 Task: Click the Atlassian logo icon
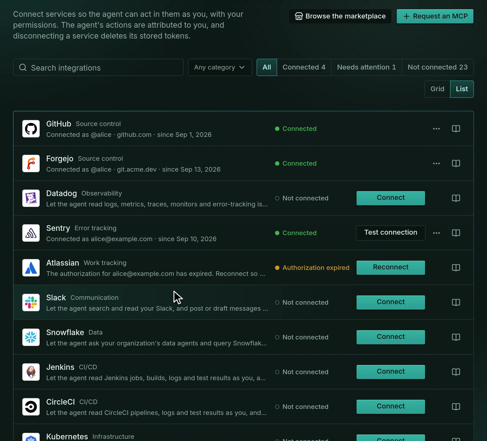(x=31, y=268)
